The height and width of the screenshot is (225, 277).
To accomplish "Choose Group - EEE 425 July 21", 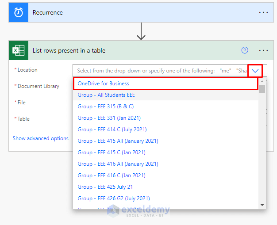I will click(165, 187).
